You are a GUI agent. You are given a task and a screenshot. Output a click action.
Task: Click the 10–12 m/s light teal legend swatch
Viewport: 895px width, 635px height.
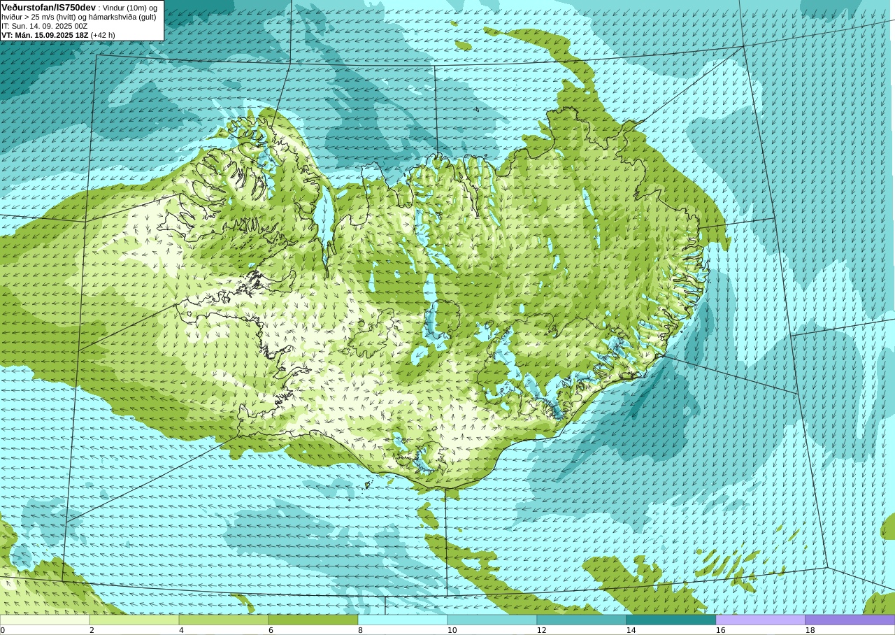pos(492,620)
